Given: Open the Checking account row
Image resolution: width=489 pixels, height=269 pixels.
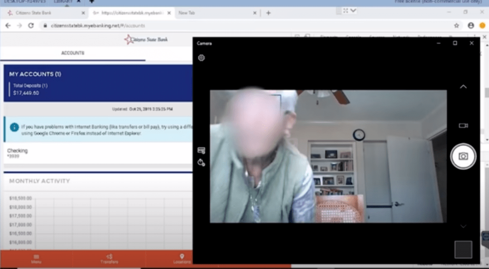Looking at the screenshot, I should pos(91,153).
